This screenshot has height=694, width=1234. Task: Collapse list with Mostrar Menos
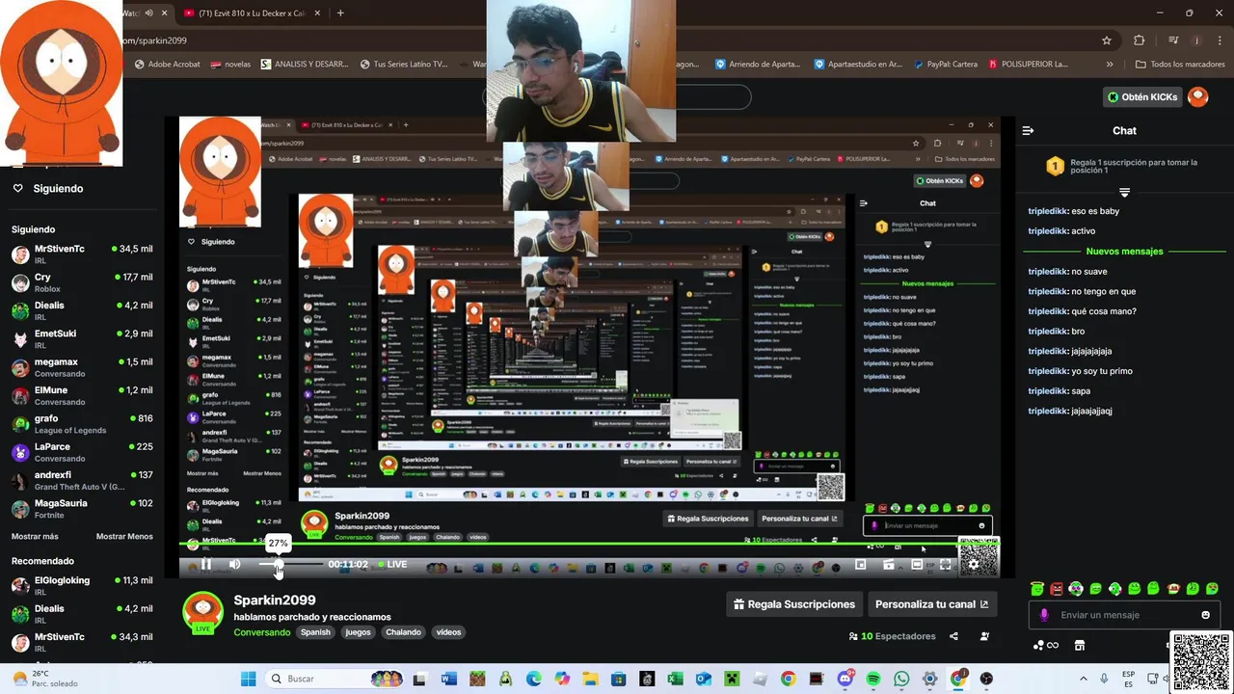pyautogui.click(x=124, y=536)
